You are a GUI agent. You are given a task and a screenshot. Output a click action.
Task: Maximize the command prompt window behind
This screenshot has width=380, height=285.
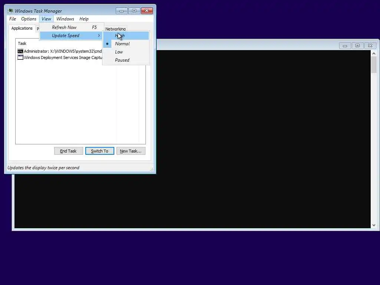pos(357,46)
